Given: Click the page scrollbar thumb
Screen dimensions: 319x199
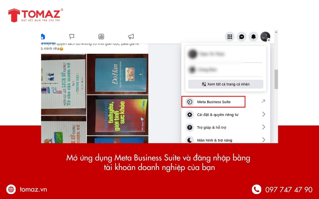Looking at the screenshot, I should [276, 79].
